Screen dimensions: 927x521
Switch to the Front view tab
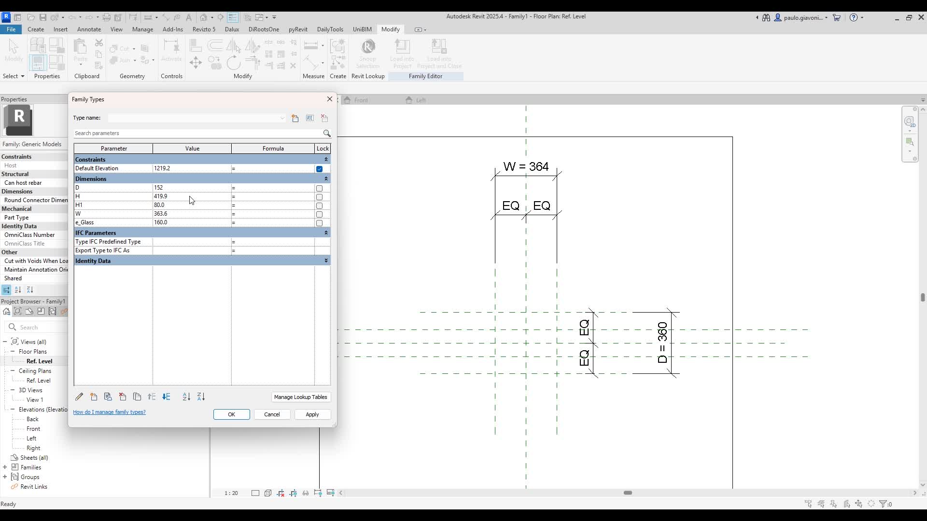[x=361, y=100]
